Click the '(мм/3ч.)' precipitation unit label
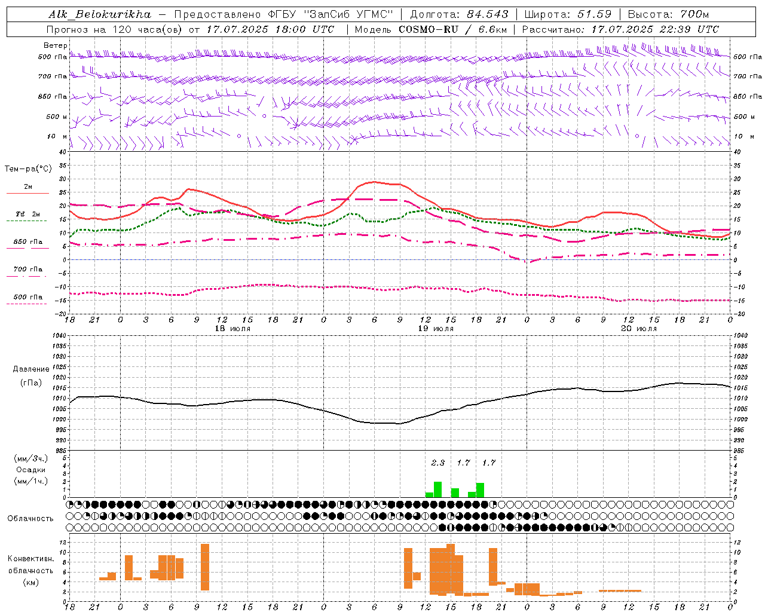Image resolution: width=765 pixels, height=612 pixels. (31, 459)
